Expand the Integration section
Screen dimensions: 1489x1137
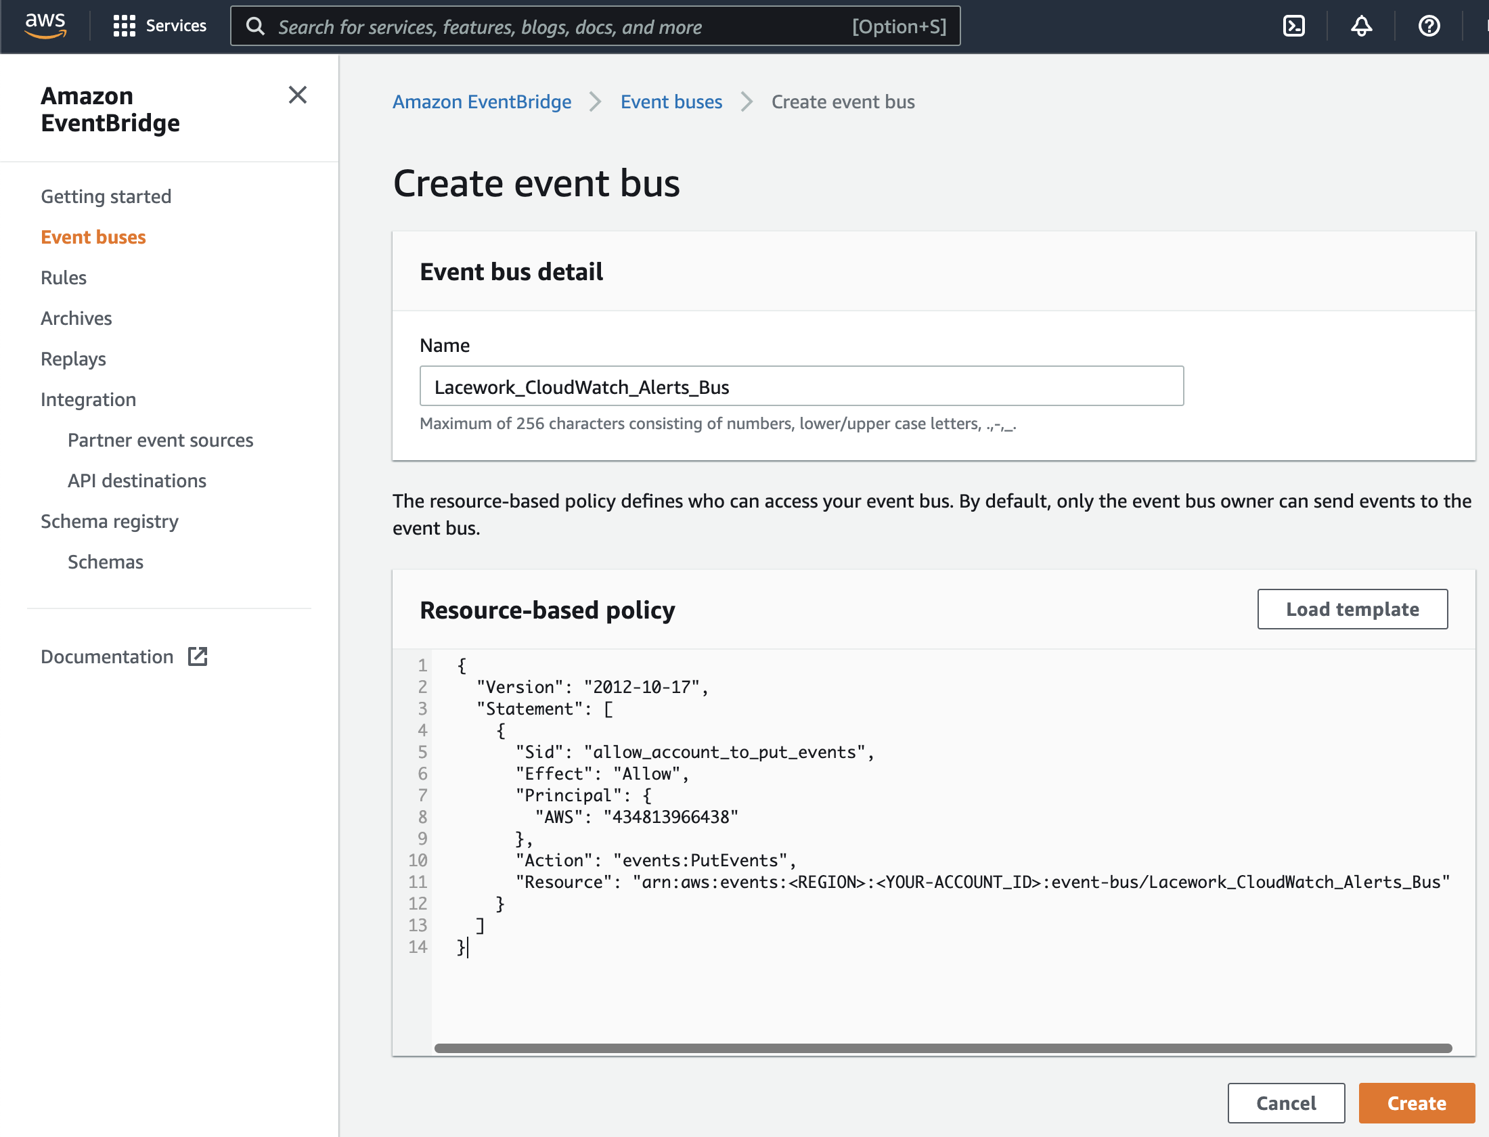point(88,399)
